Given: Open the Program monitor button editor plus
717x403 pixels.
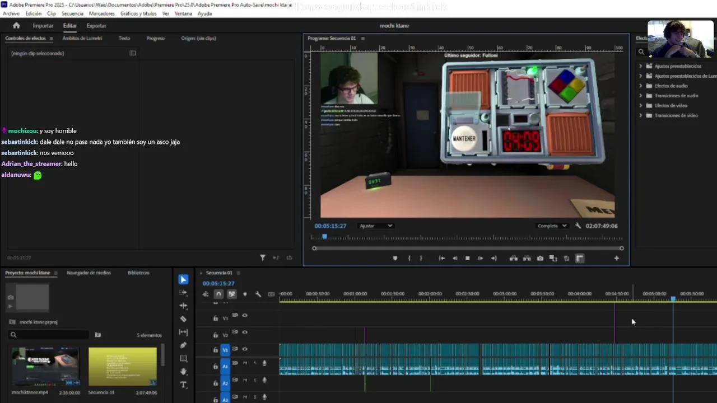Looking at the screenshot, I should click(617, 258).
